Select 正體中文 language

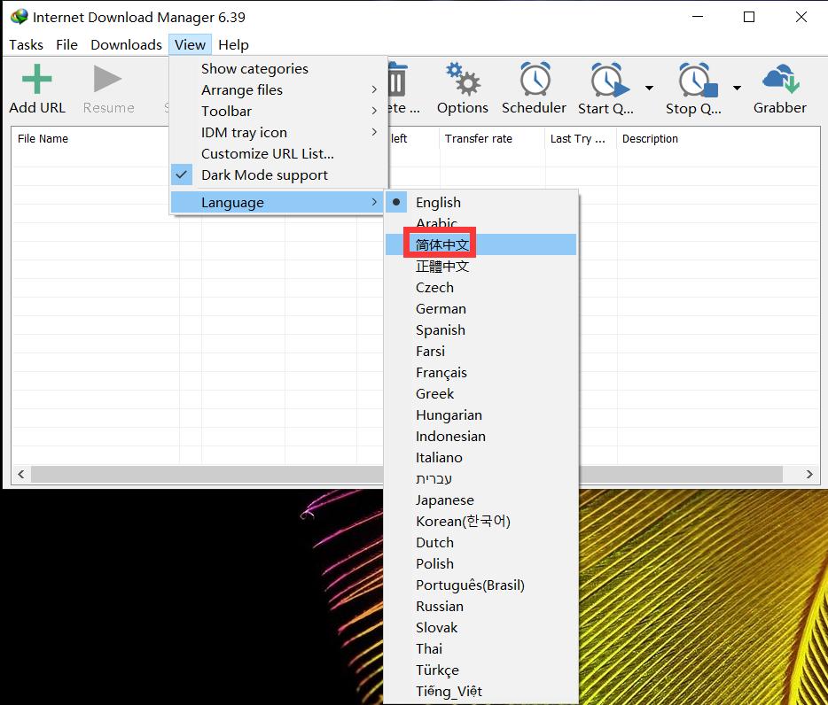[480, 266]
